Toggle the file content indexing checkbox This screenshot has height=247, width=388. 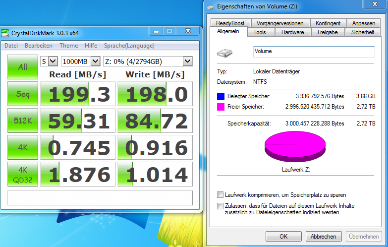[220, 206]
